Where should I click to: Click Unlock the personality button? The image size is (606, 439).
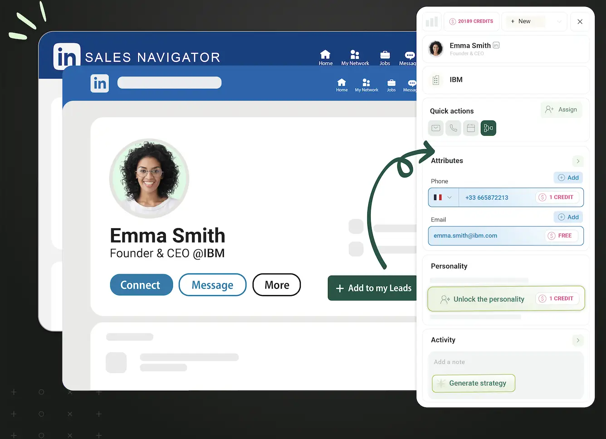[x=506, y=299]
